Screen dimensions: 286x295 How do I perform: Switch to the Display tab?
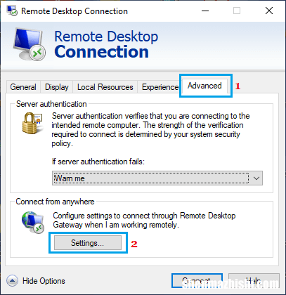[57, 87]
